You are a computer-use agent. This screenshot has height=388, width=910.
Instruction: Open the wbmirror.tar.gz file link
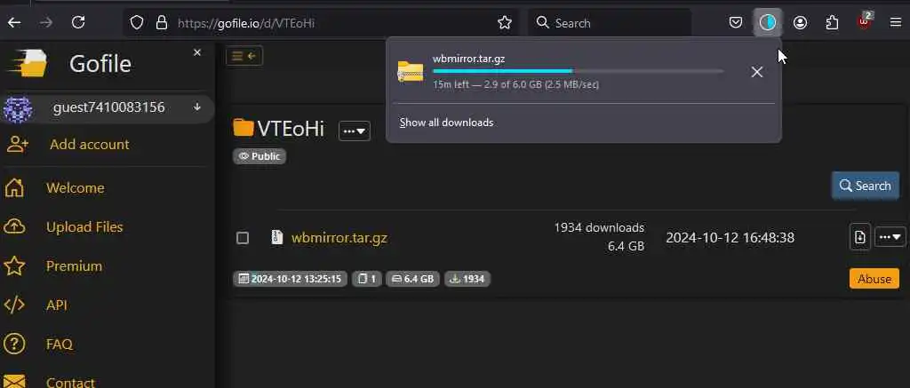[339, 238]
